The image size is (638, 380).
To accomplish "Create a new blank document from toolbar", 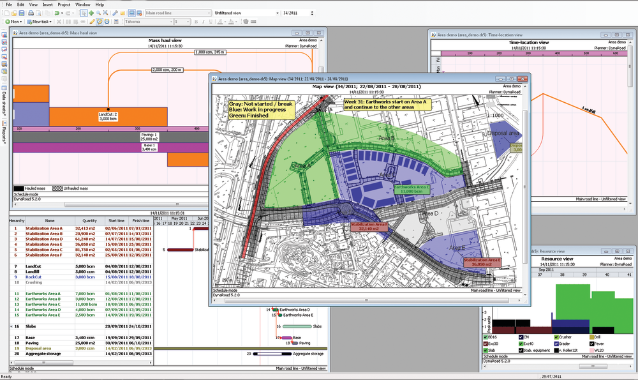I will (x=7, y=13).
